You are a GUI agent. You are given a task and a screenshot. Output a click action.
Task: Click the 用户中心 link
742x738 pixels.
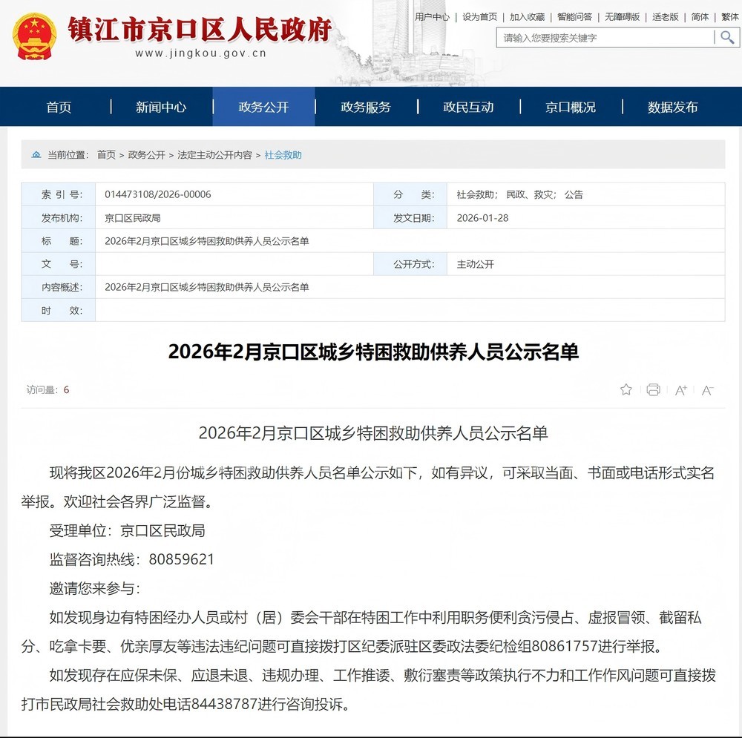coord(432,16)
